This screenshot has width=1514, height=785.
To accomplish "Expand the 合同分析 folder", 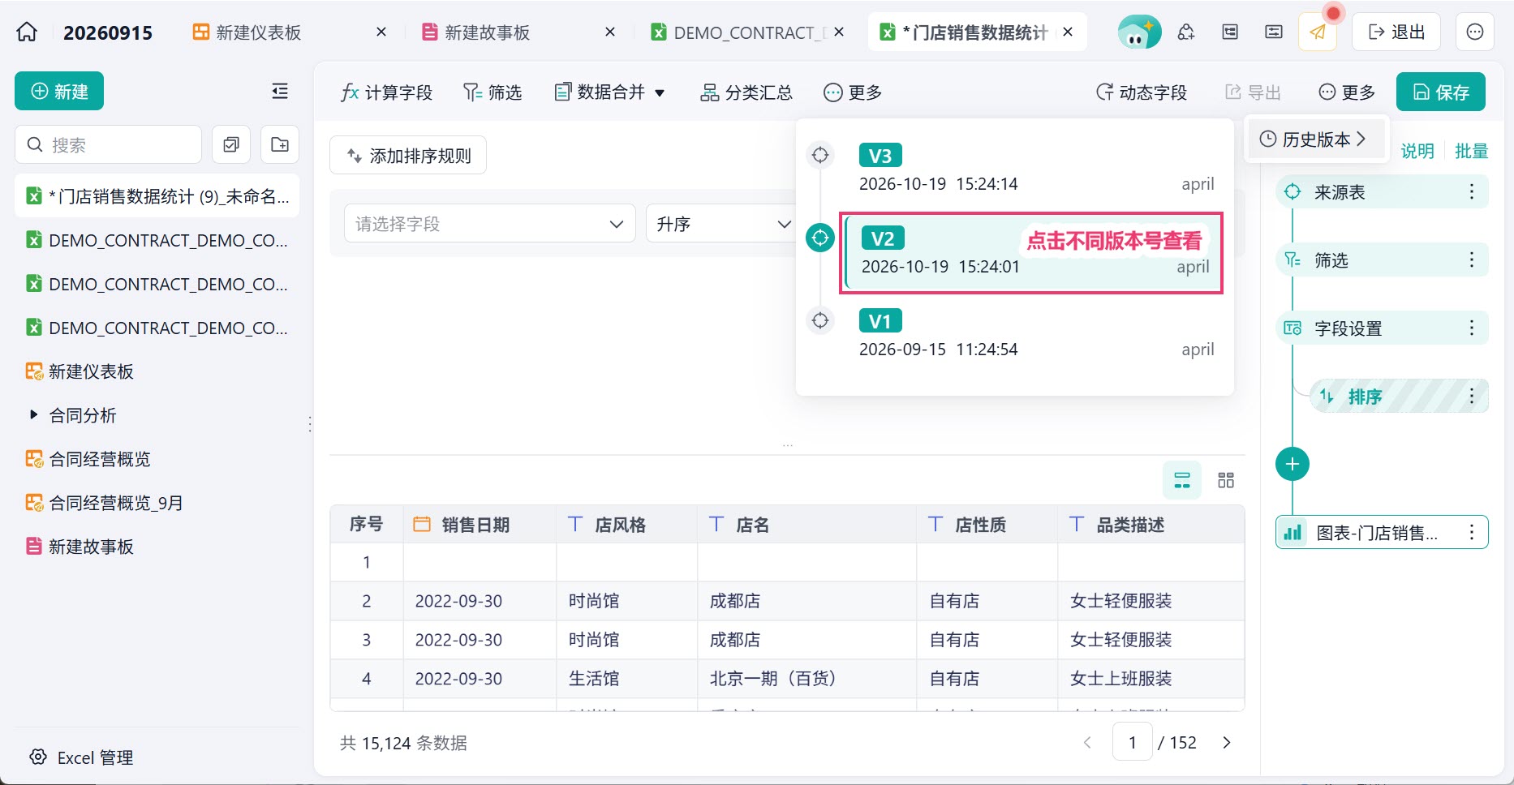I will coord(33,414).
